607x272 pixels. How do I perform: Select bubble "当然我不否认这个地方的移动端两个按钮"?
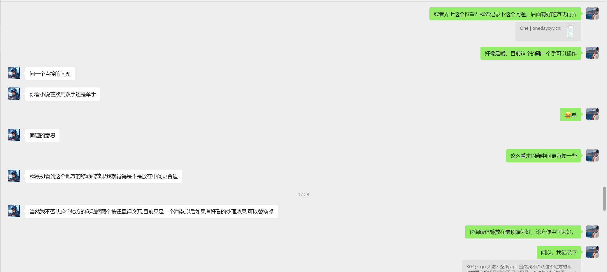coord(151,211)
